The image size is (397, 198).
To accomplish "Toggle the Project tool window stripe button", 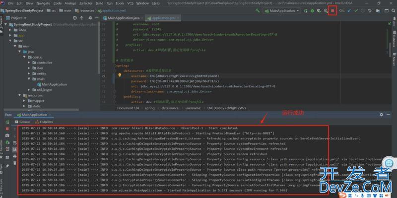I will point(1,24).
